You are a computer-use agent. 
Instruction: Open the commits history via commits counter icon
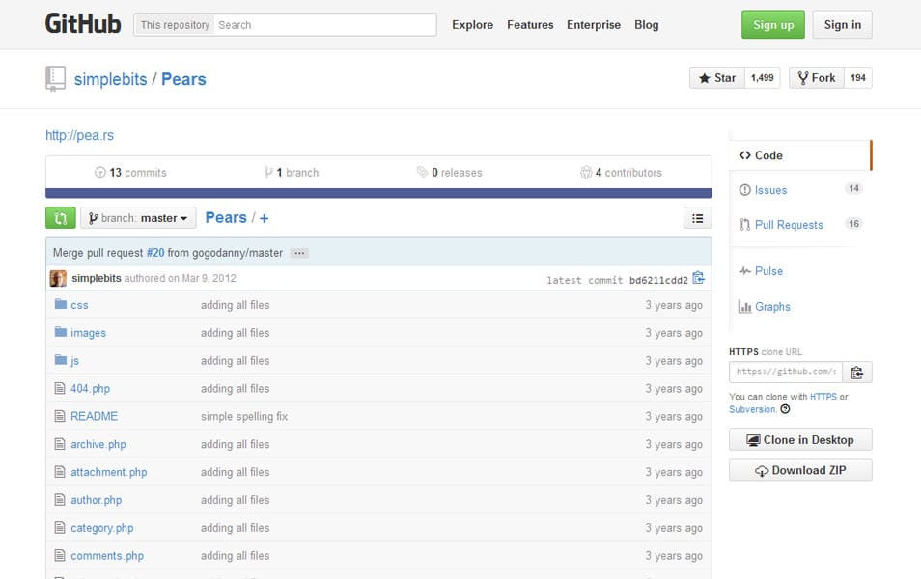[101, 172]
